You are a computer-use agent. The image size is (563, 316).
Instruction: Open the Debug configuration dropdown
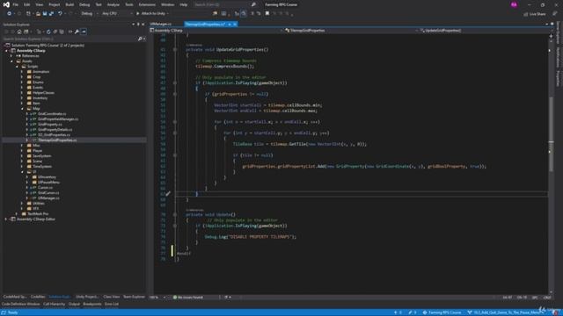pyautogui.click(x=89, y=13)
